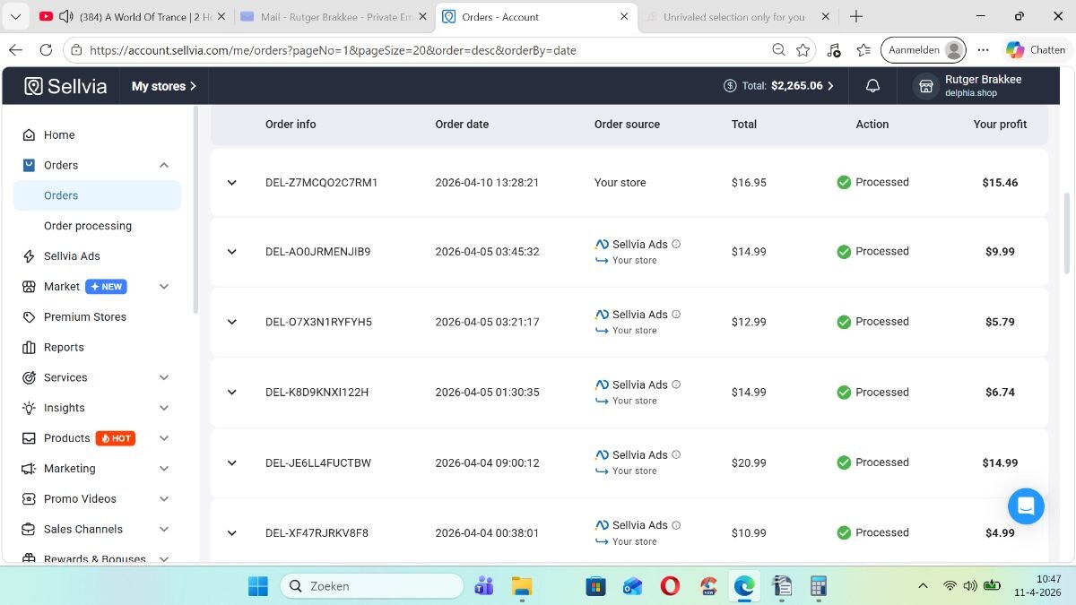
Task: Open My stores dropdown in header
Action: click(163, 86)
